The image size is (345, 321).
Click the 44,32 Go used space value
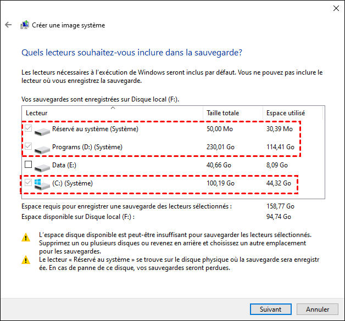(279, 183)
